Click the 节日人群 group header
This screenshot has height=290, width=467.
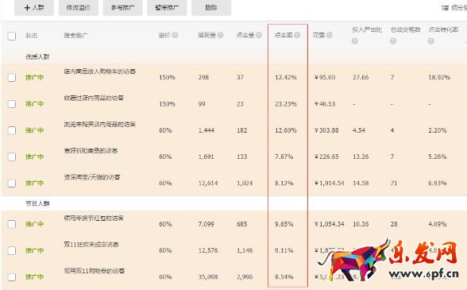tap(37, 203)
